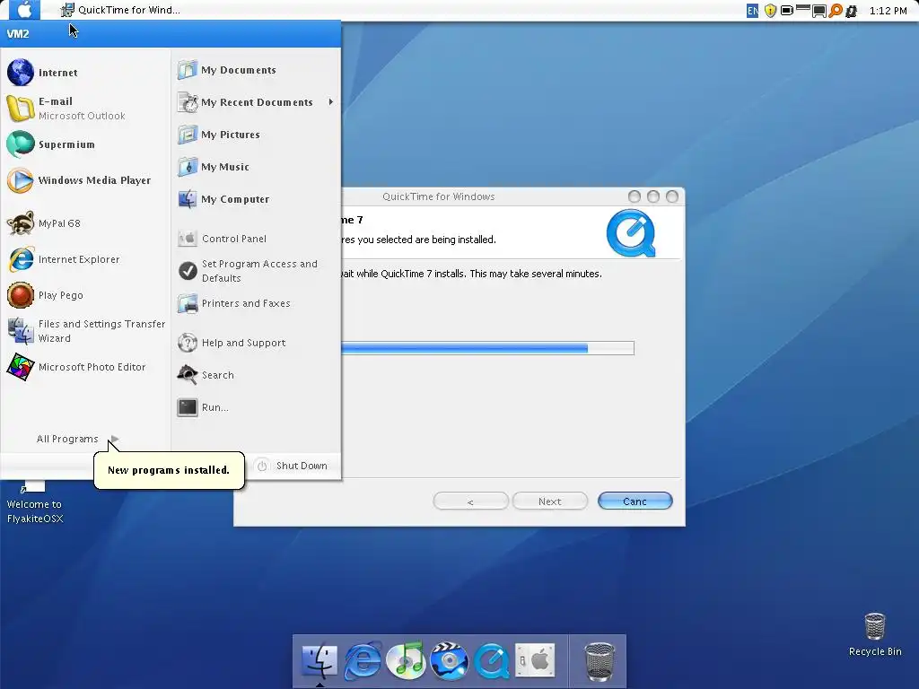
Task: Click the language EN tray indicator
Action: pos(753,10)
